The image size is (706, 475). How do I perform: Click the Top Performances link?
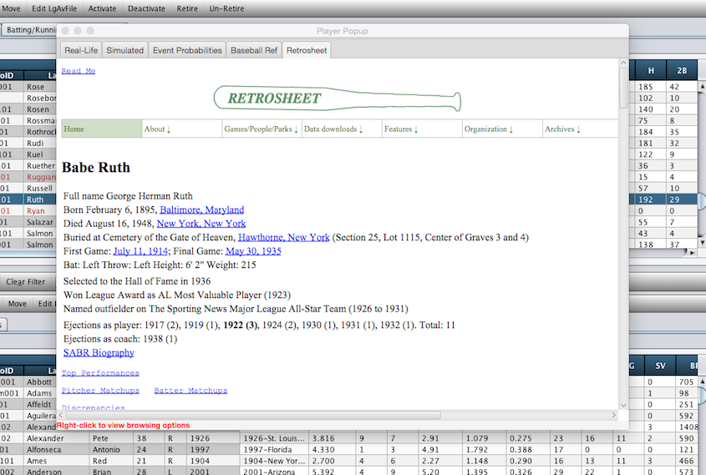tap(100, 373)
